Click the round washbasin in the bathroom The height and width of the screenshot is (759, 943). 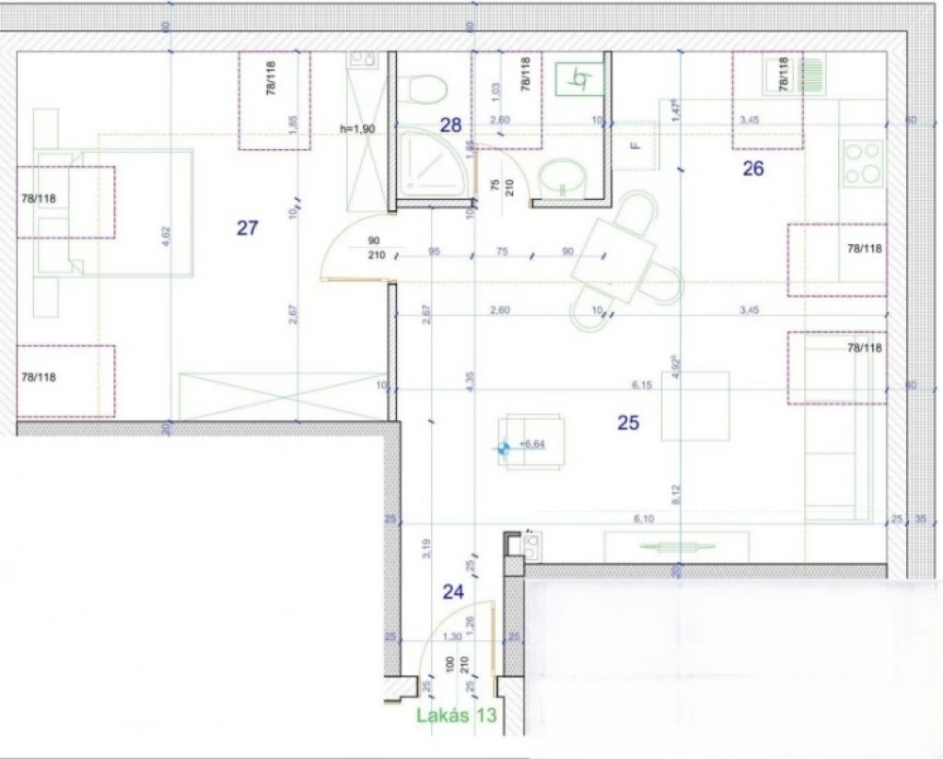click(561, 175)
